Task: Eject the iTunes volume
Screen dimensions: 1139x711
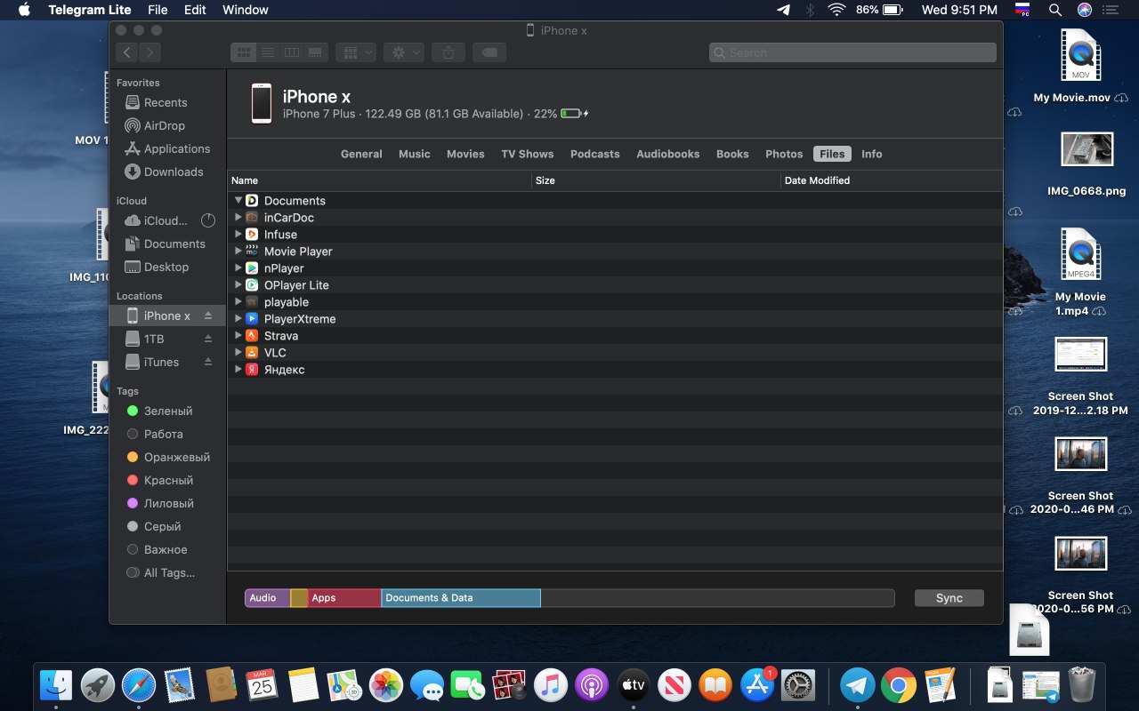Action: point(208,362)
